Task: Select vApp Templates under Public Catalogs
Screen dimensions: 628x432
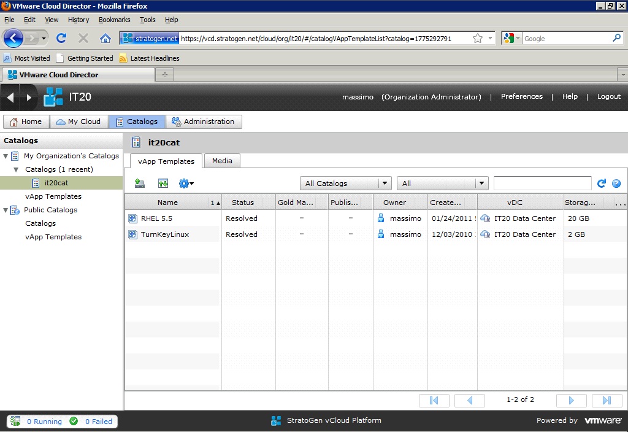Action: [53, 237]
